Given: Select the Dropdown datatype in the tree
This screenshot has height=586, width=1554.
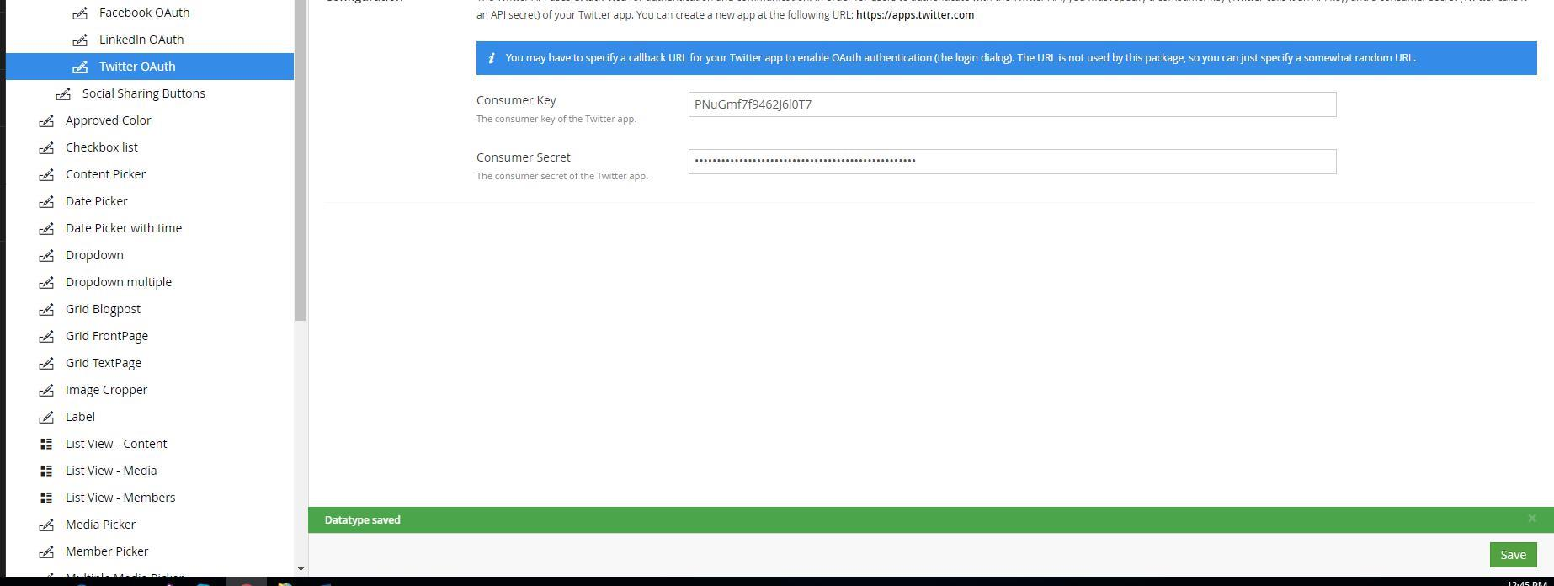Looking at the screenshot, I should 94,255.
